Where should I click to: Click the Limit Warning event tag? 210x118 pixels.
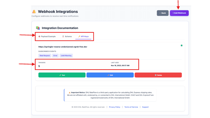point(66,55)
